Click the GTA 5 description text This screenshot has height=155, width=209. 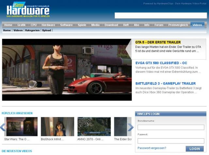pyautogui.click(x=168, y=49)
